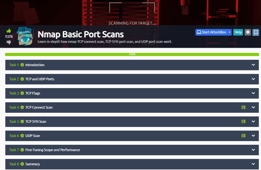Click the Task 8 label

pos(14,164)
